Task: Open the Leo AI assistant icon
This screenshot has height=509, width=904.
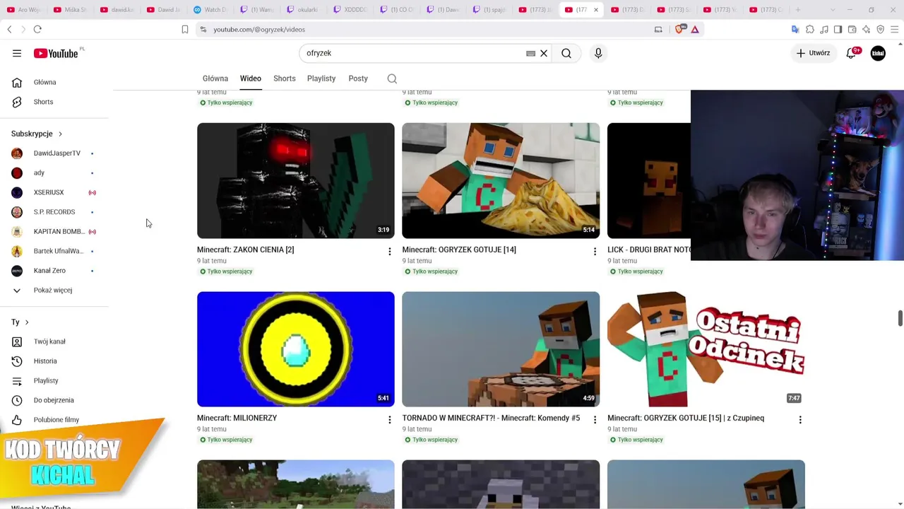Action: pyautogui.click(x=866, y=29)
